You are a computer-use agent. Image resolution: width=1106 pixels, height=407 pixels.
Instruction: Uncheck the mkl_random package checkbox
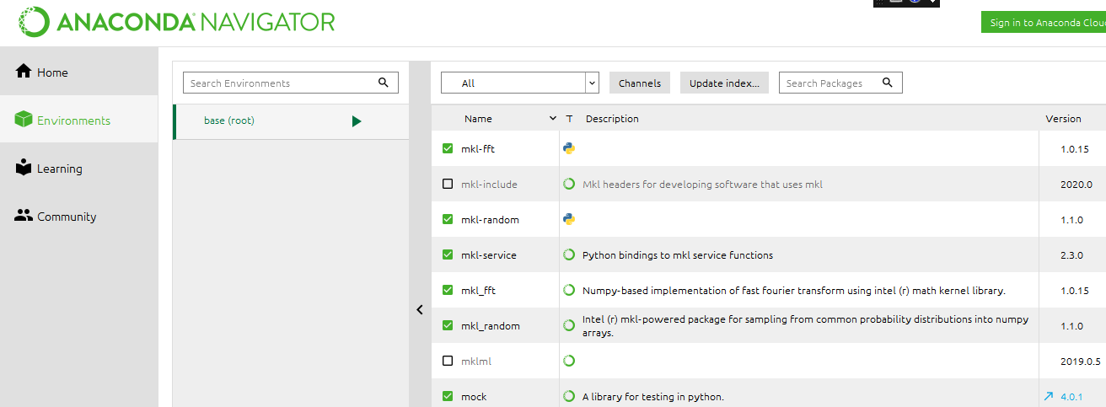[x=448, y=326]
